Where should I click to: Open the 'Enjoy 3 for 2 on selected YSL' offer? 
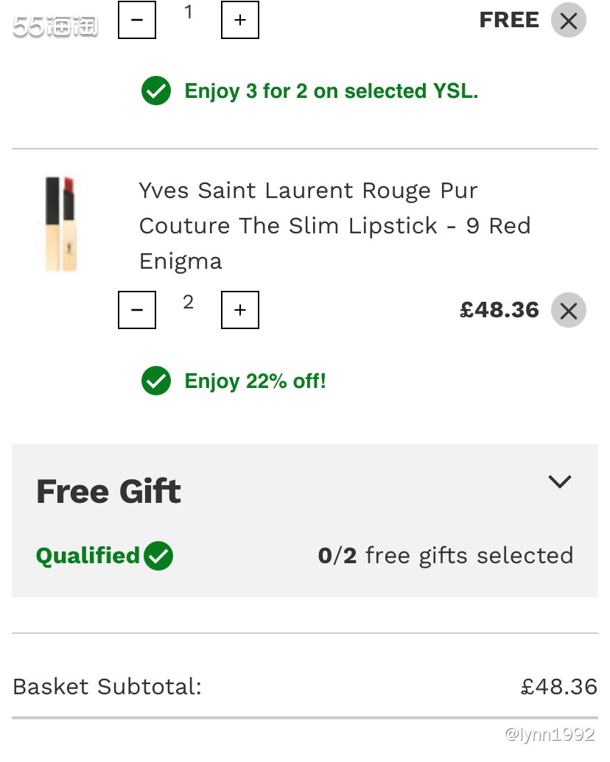pyautogui.click(x=331, y=91)
